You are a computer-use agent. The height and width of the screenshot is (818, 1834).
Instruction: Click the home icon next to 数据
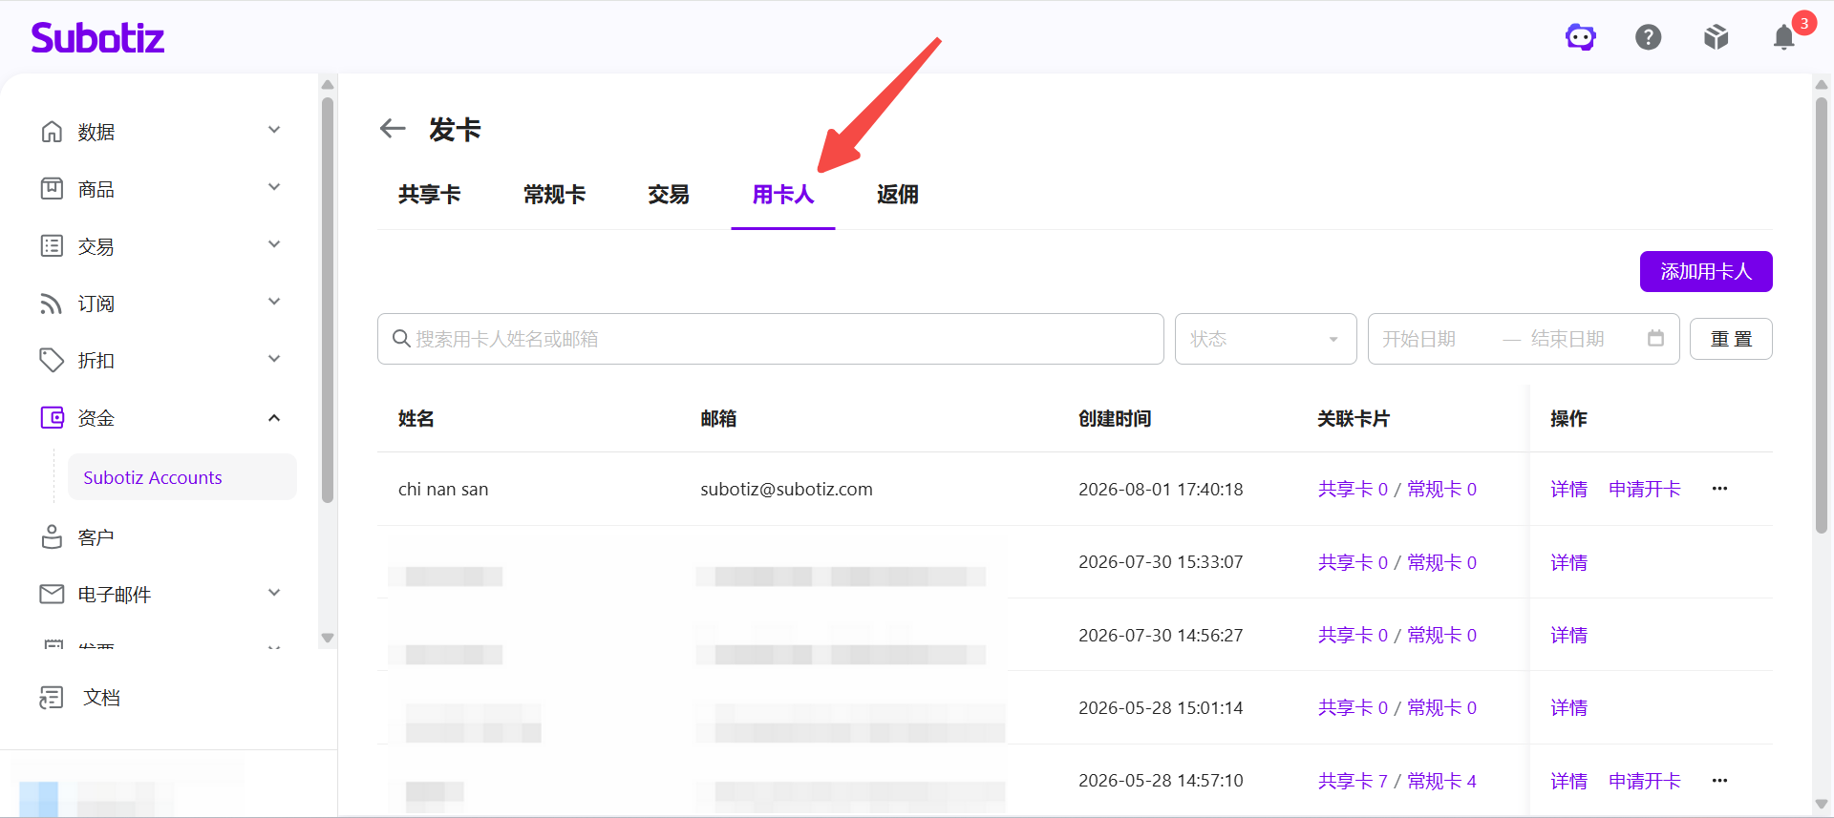(52, 131)
